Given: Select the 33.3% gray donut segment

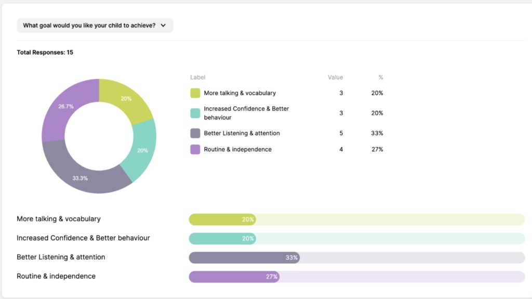Looking at the screenshot, I should click(x=81, y=177).
